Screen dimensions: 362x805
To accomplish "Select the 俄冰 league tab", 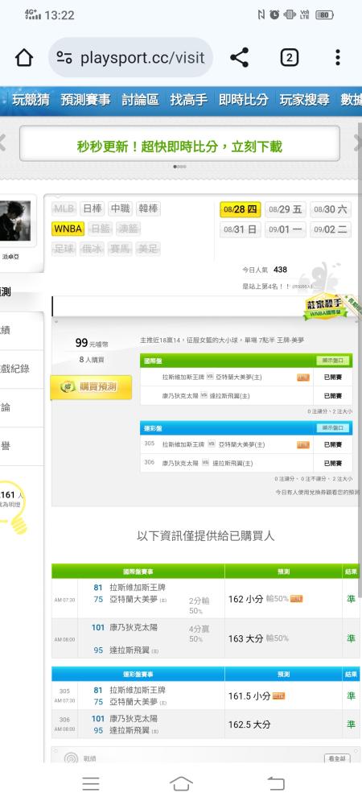I will [x=93, y=249].
